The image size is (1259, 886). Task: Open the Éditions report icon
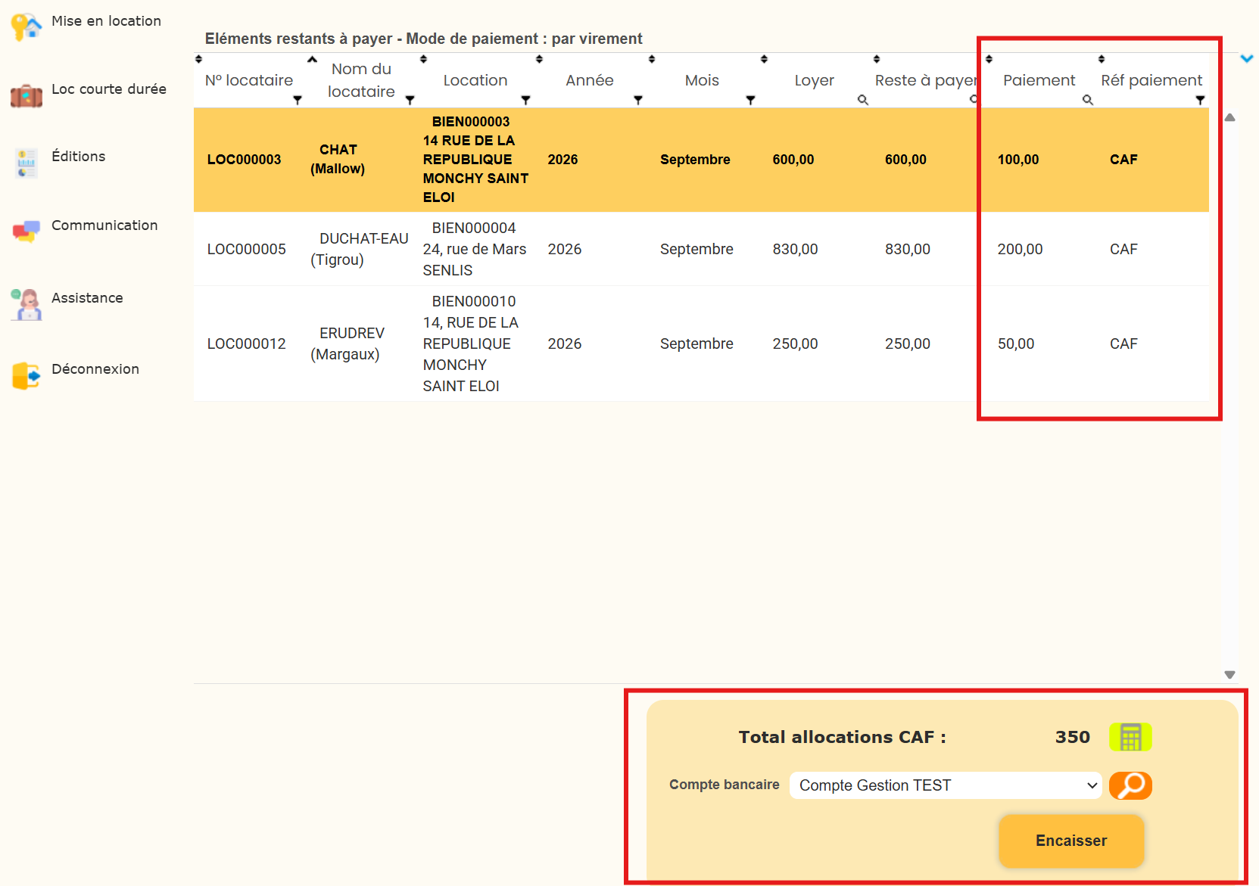[26, 163]
